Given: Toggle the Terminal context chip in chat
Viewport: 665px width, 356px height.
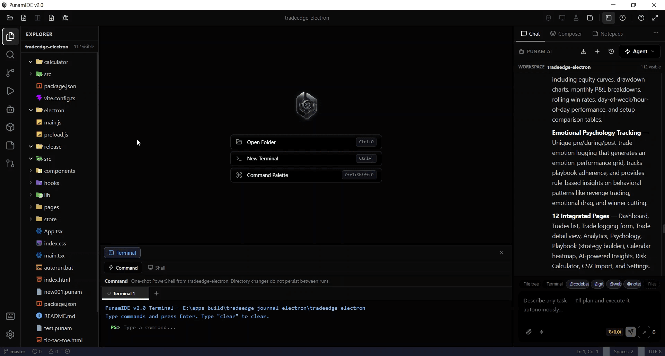Looking at the screenshot, I should click(x=554, y=284).
